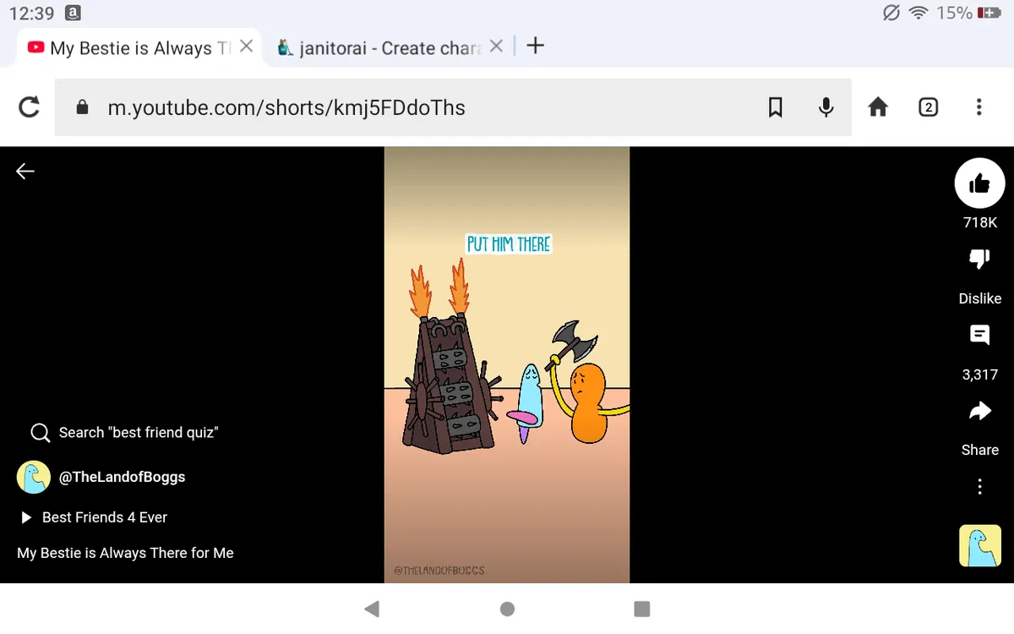1014x634 pixels.
Task: Like the YouTube short video
Action: tap(979, 183)
